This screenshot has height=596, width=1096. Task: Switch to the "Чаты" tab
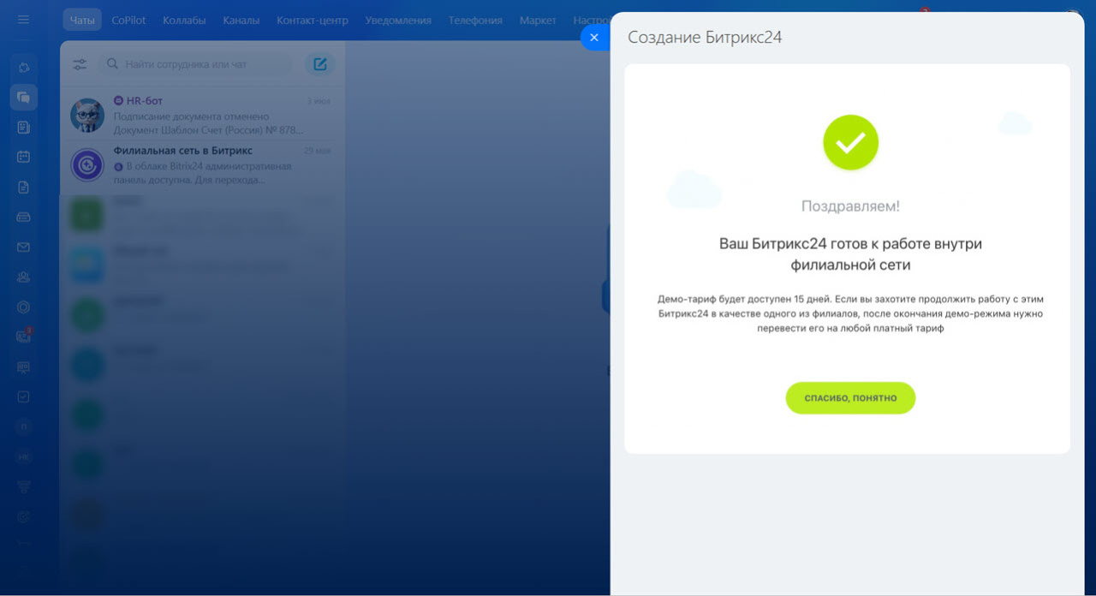tap(82, 20)
